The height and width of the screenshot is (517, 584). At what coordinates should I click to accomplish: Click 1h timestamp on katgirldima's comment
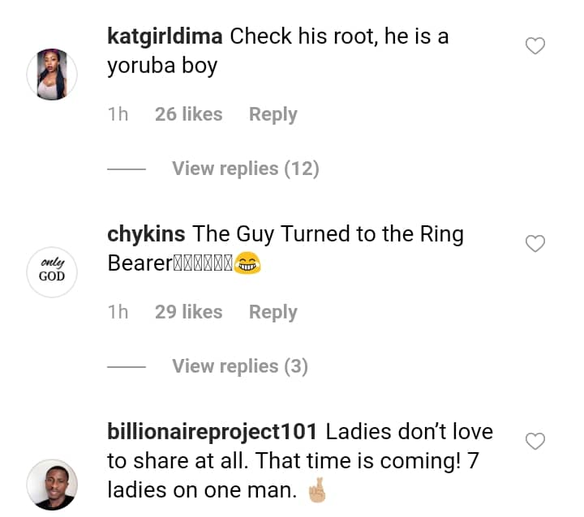(x=118, y=115)
